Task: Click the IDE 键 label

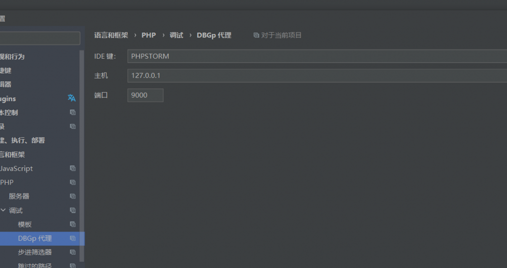Action: point(105,56)
